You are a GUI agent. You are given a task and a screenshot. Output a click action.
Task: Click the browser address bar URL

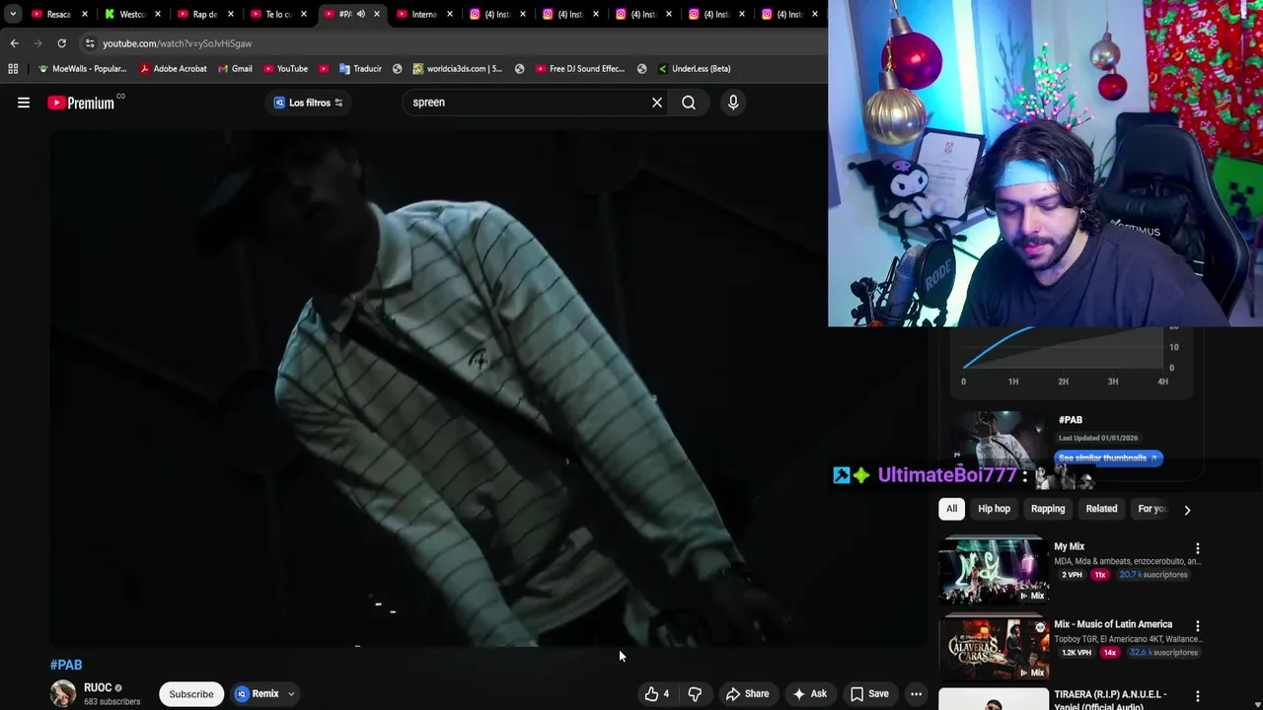(177, 43)
